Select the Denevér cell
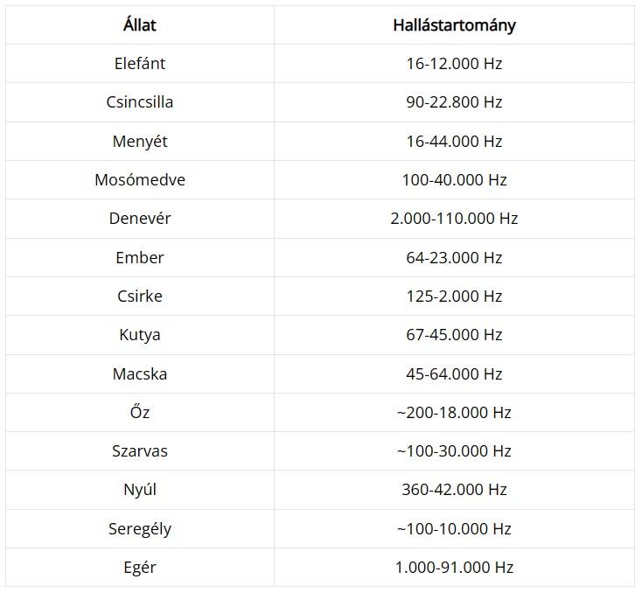This screenshot has height=593, width=642. coord(140,219)
